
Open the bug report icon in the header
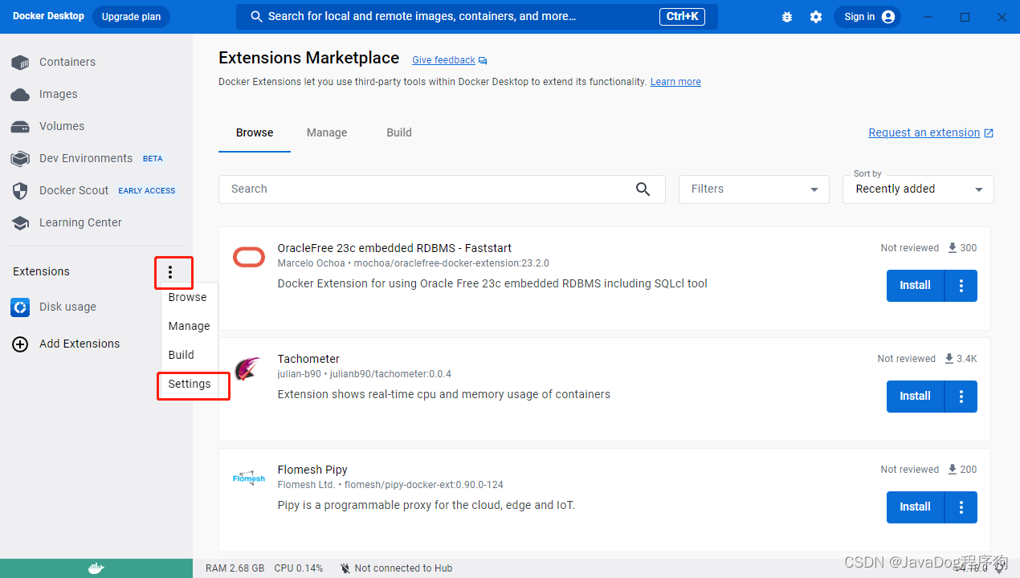click(x=786, y=16)
